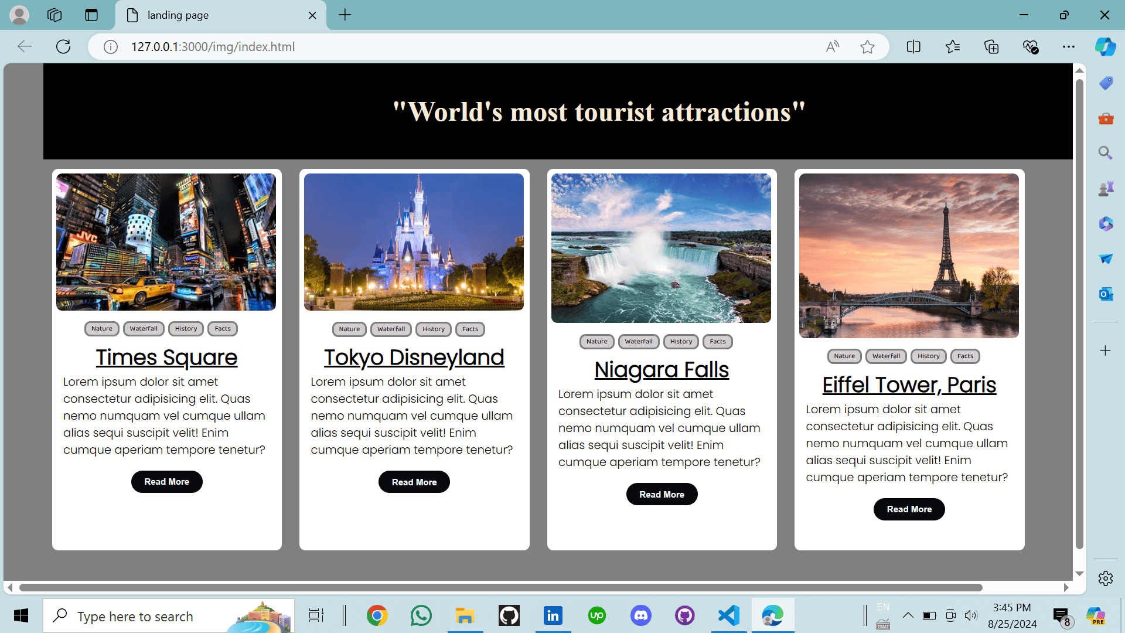Open Visual Studio Code from the taskbar

pyautogui.click(x=729, y=615)
